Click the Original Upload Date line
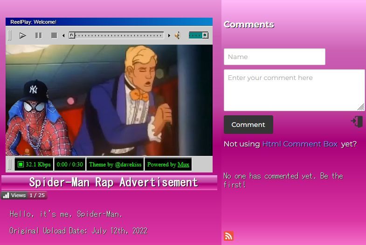This screenshot has width=366, height=245. pos(78,231)
